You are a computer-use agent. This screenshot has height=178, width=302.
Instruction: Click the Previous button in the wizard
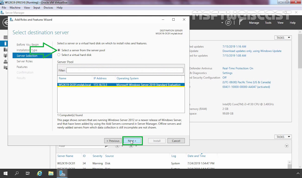click(113, 141)
